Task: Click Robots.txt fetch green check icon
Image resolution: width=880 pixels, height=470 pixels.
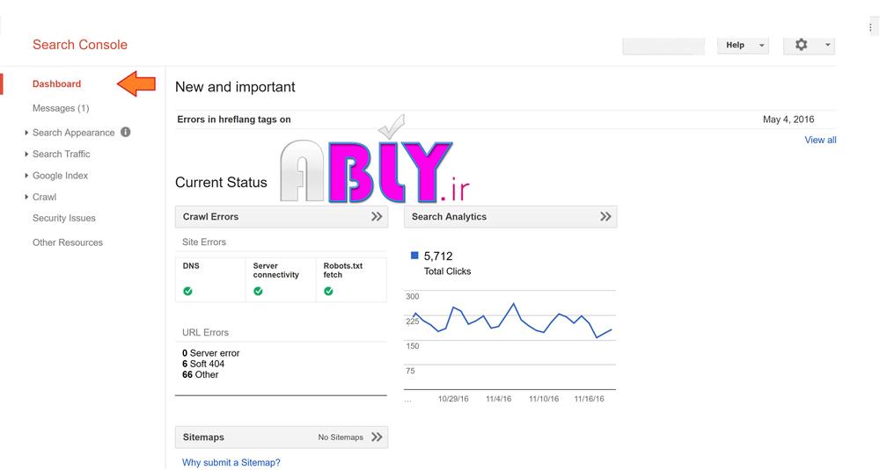Action: pyautogui.click(x=328, y=292)
